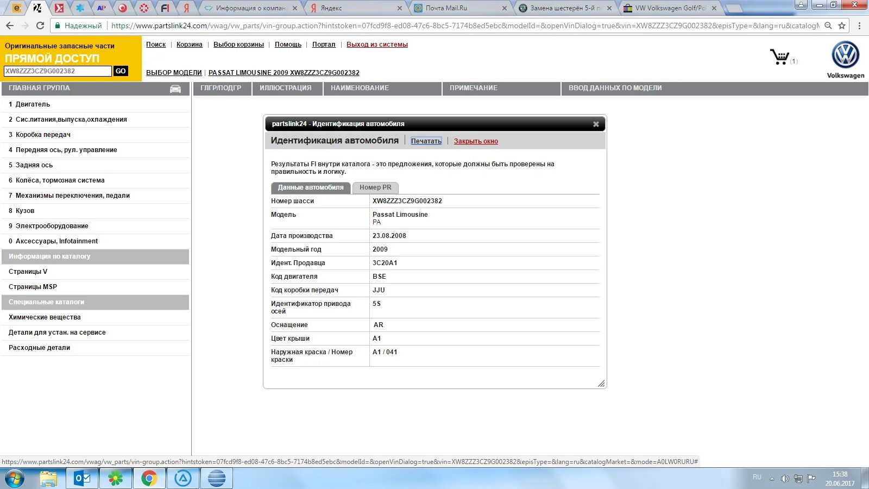Click the ВЫБОР МОДЕЛИ breadcrumb link
Viewport: 869px width, 489px height.
click(x=174, y=73)
